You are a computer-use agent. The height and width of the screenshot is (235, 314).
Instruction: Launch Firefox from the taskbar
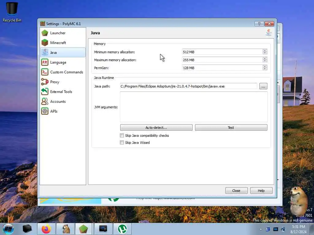click(46, 229)
